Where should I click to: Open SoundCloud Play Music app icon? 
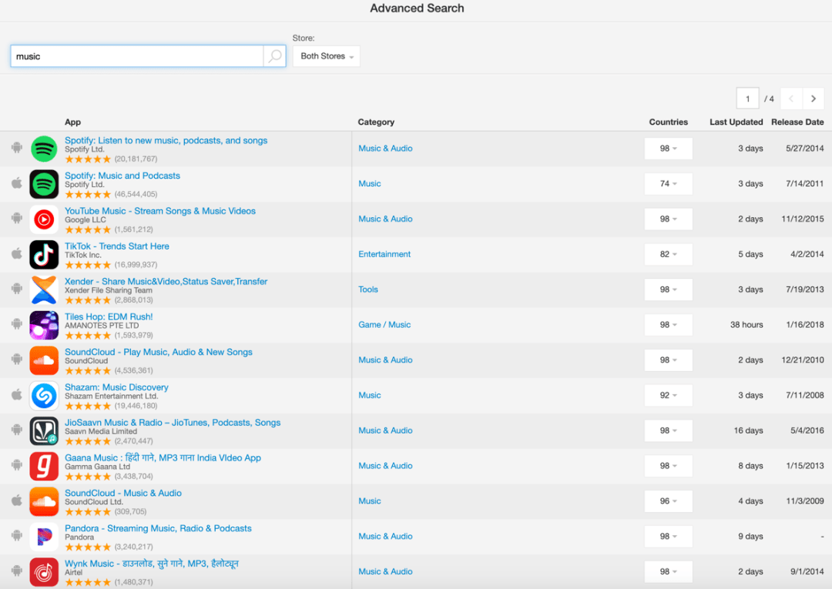coord(44,360)
